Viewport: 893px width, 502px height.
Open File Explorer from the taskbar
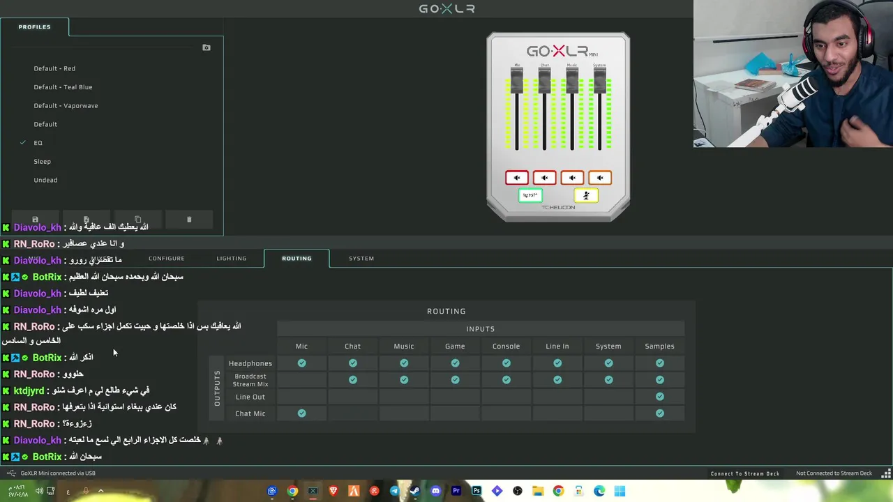click(x=538, y=491)
